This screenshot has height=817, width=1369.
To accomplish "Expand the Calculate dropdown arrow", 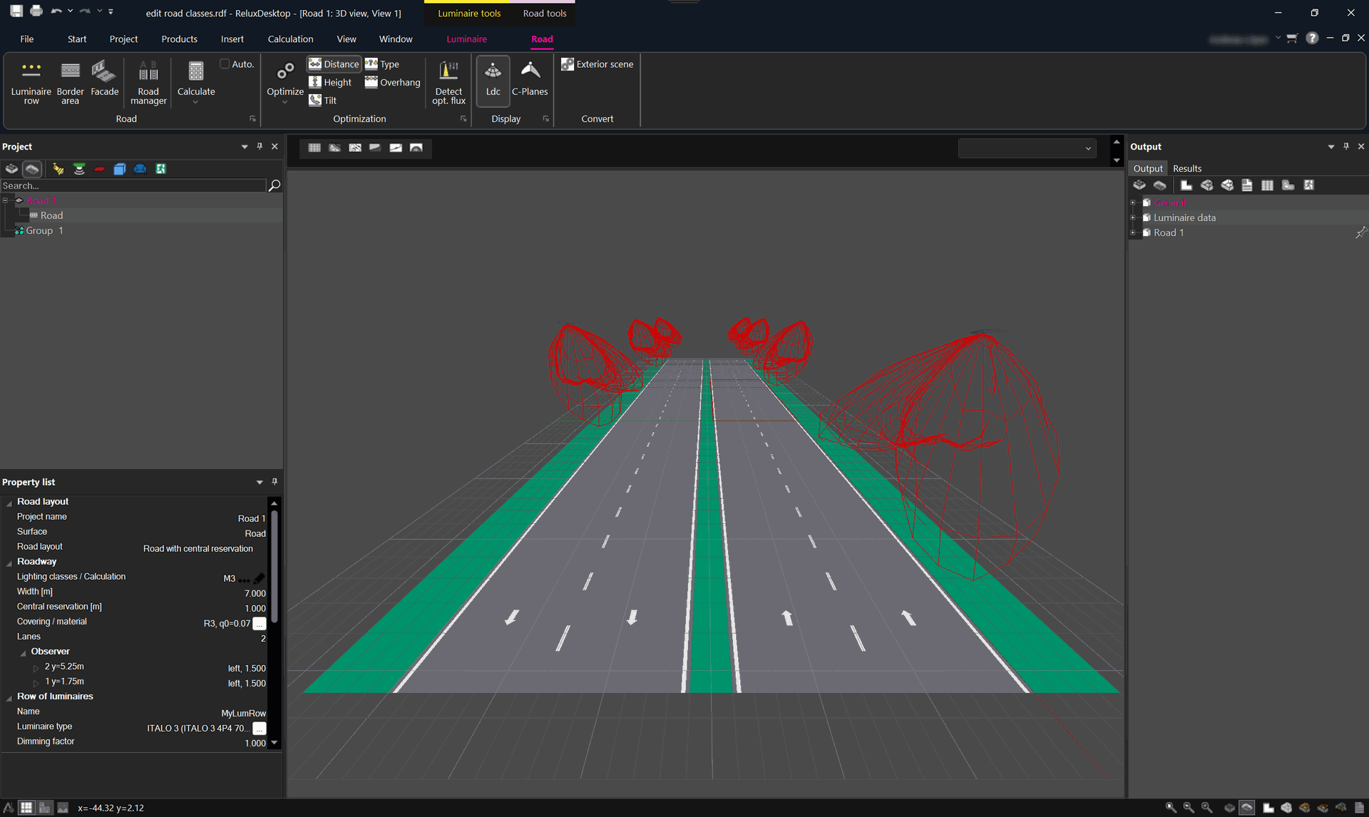I will tap(195, 102).
